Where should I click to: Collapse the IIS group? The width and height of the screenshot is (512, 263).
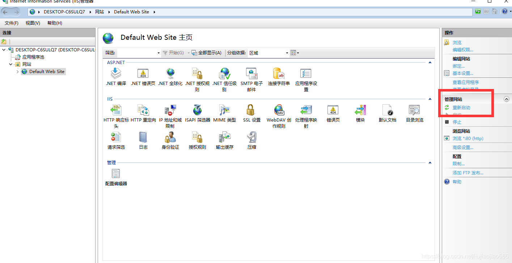coord(430,99)
